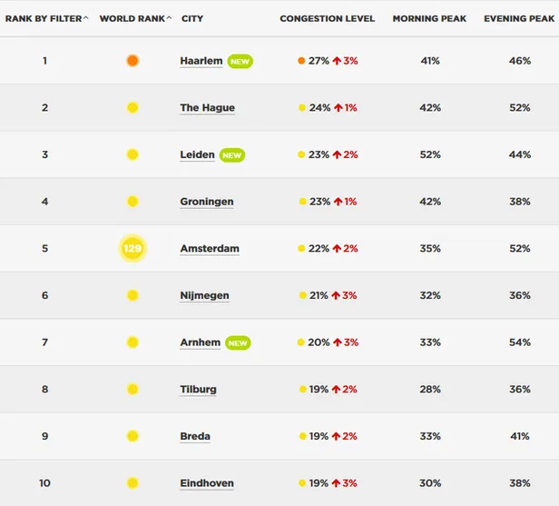This screenshot has height=506, width=559.
Task: Click the Evening Peak column header
Action: coord(519,19)
